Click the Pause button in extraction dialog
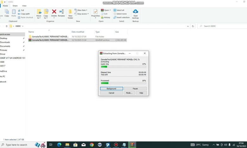Viewport: 247px width, 148px height. coord(135,88)
